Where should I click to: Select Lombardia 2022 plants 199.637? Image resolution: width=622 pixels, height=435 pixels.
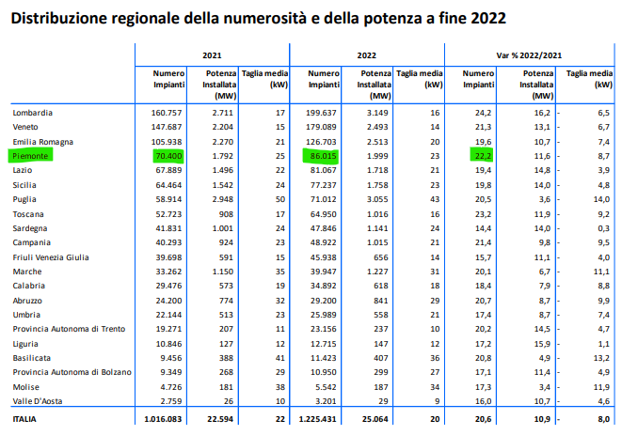(321, 113)
